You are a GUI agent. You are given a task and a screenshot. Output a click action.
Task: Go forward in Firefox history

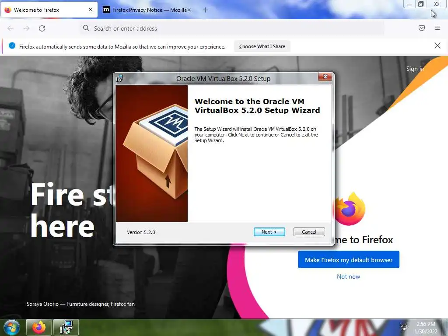click(x=26, y=28)
